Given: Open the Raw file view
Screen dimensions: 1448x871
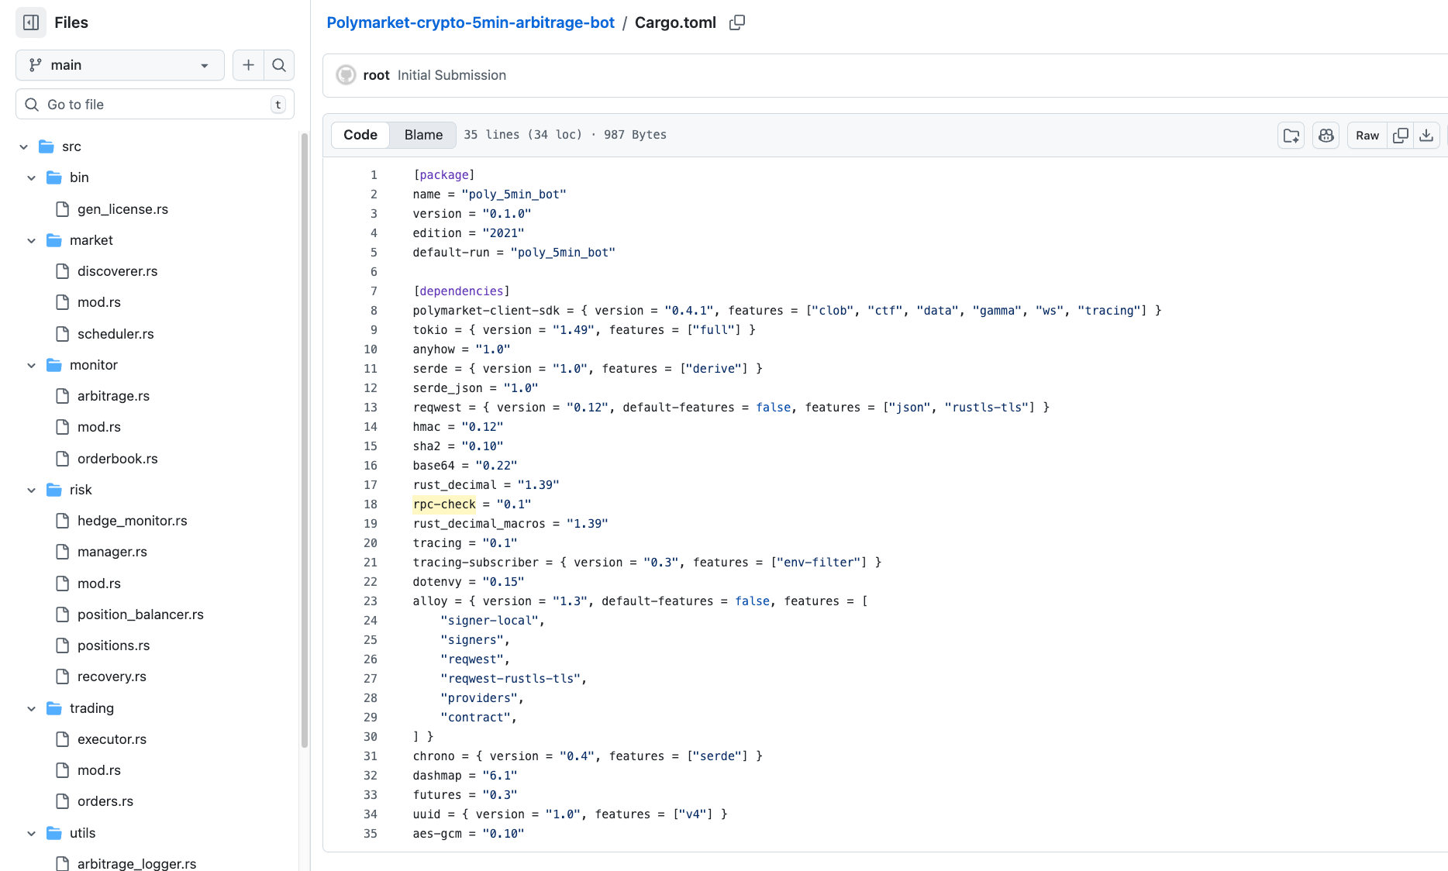Looking at the screenshot, I should (x=1367, y=136).
